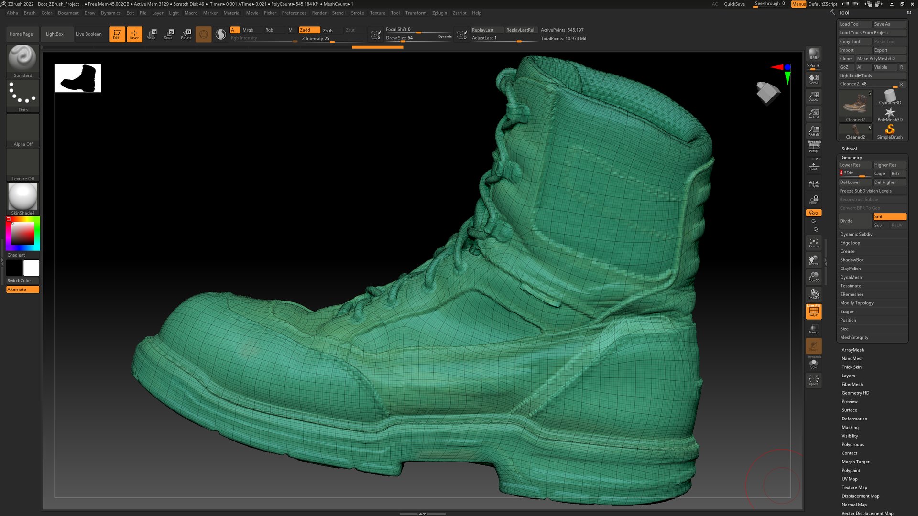Open the Dots stroke picker
This screenshot has height=516, width=918.
[x=22, y=96]
